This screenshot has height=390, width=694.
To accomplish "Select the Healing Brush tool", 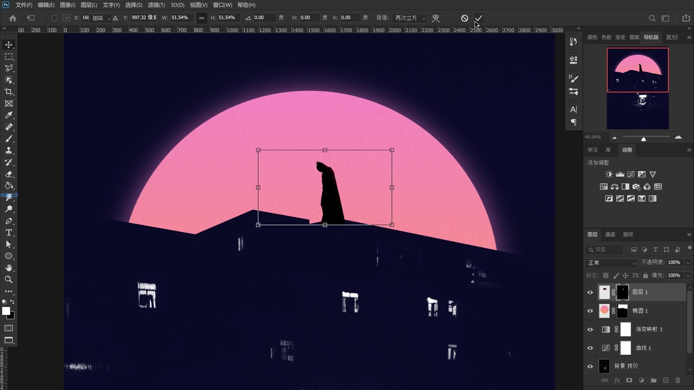I will point(9,127).
